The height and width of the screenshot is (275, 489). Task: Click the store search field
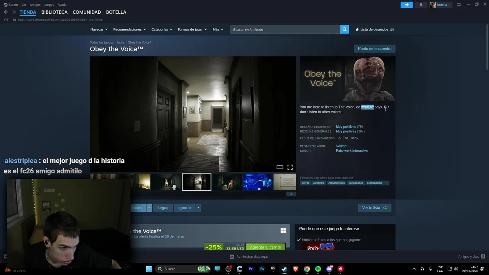click(x=285, y=29)
